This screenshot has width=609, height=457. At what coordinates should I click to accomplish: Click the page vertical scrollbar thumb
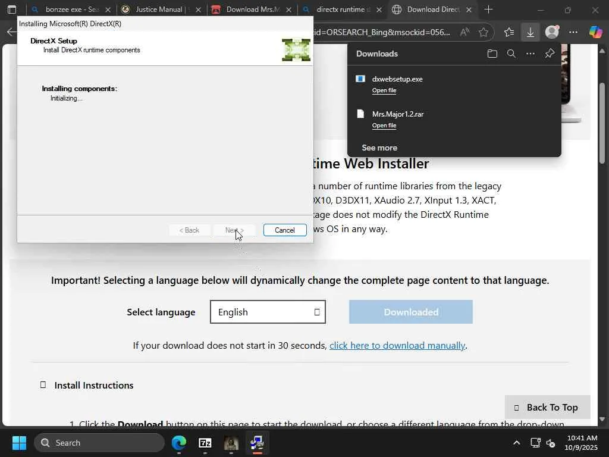point(602,123)
